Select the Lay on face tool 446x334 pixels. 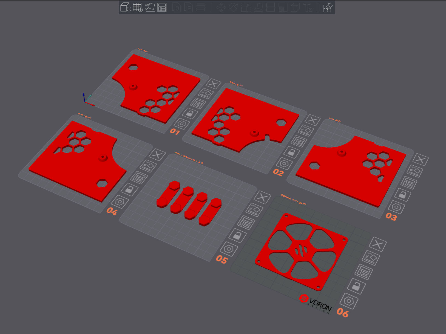(258, 7)
